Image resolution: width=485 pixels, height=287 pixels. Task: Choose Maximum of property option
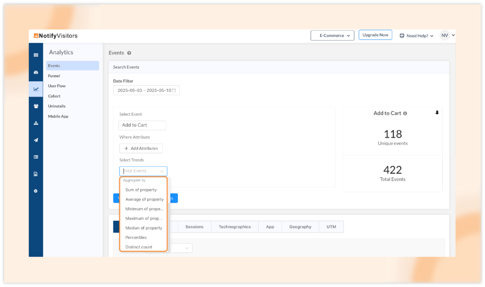[x=143, y=218]
